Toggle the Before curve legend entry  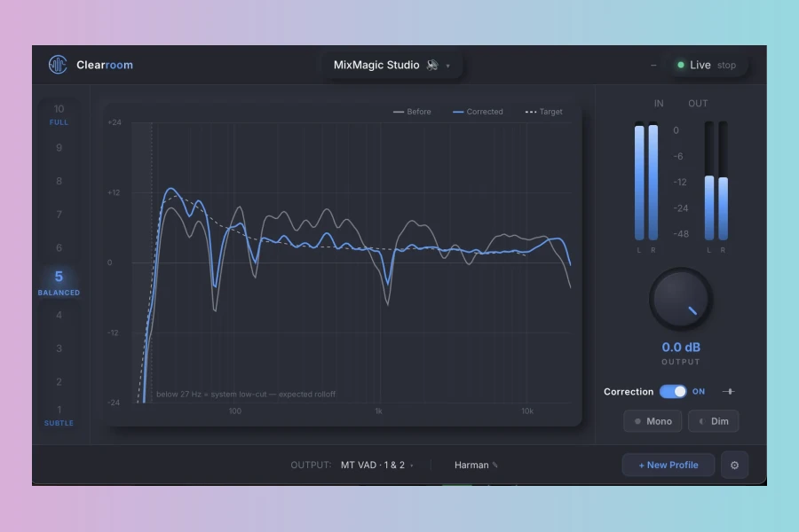412,112
